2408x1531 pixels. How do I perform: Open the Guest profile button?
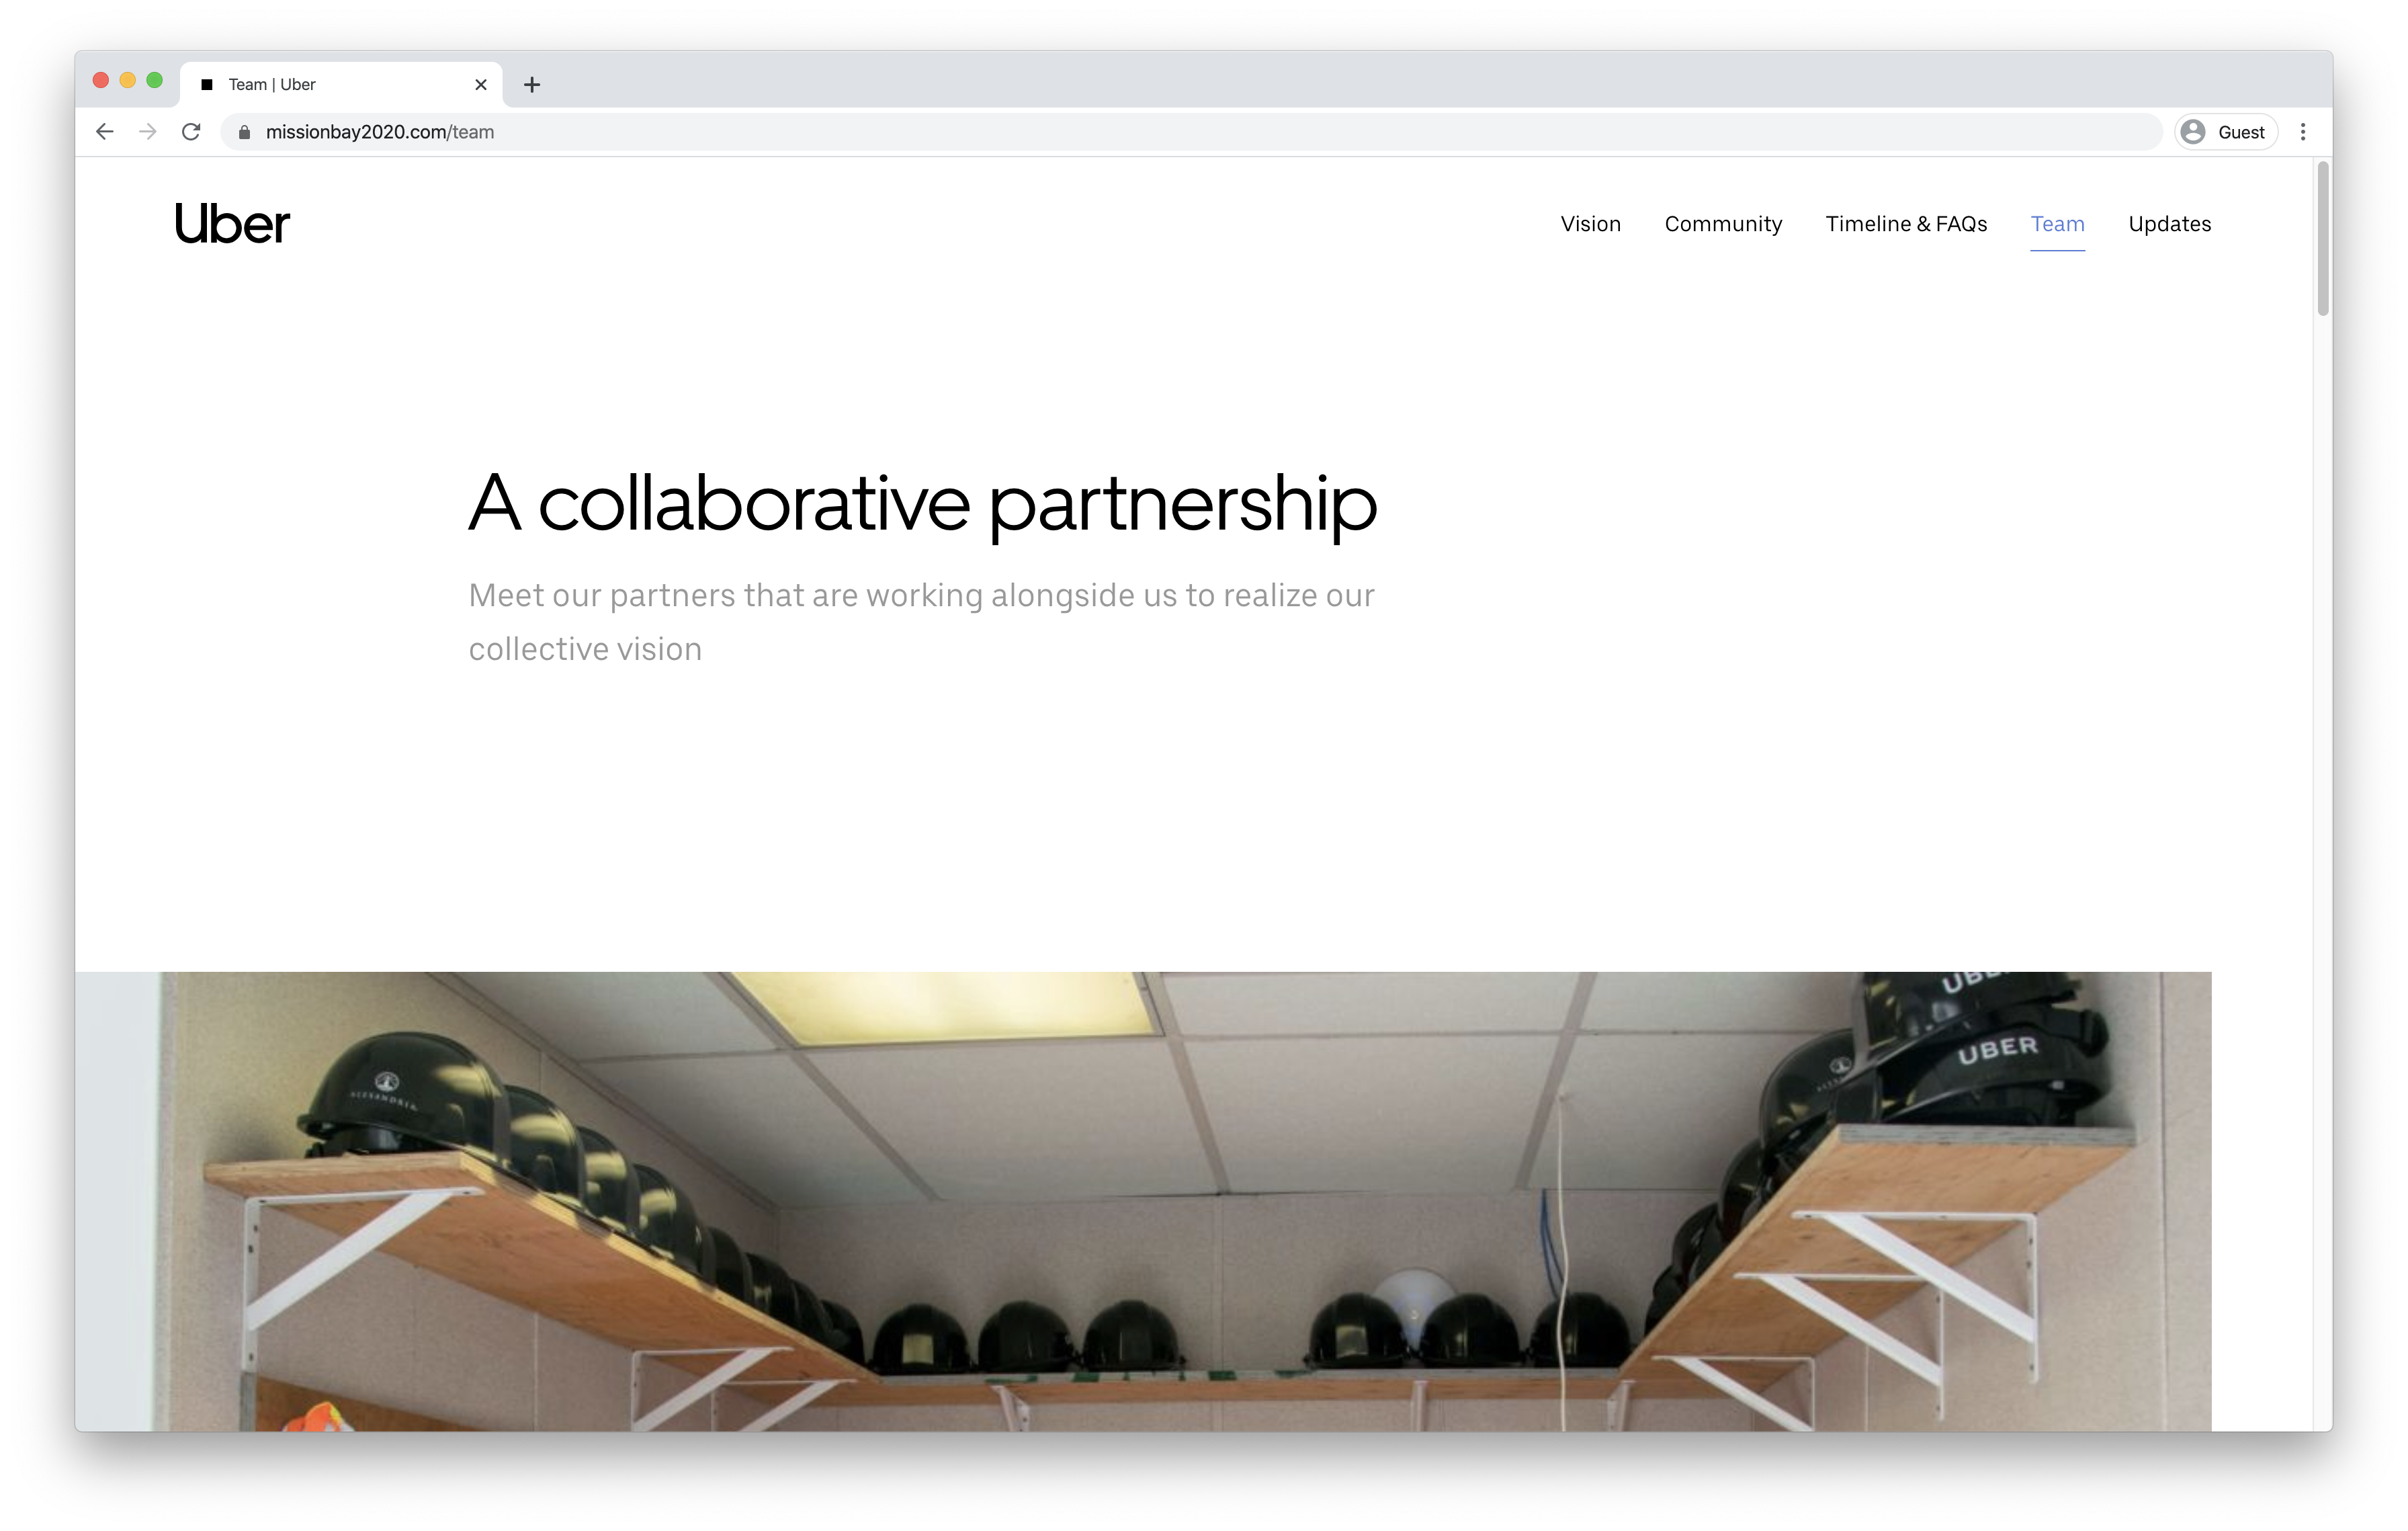click(2225, 132)
